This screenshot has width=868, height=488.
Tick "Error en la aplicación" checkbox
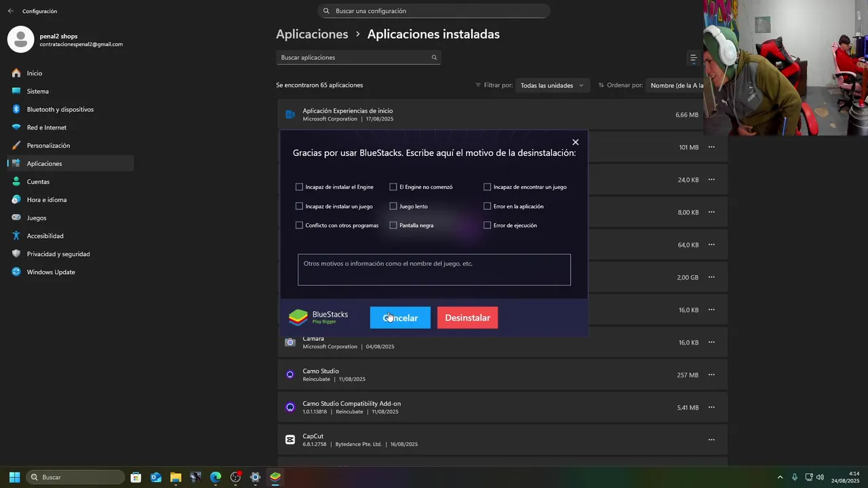coord(487,206)
